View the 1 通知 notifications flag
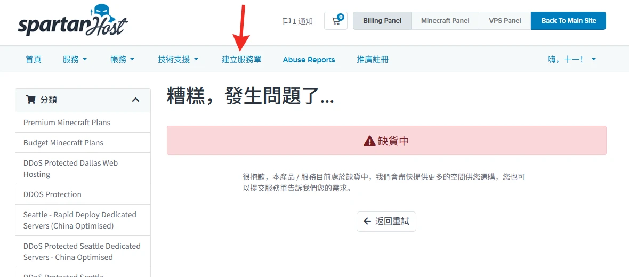This screenshot has width=629, height=277. click(297, 21)
